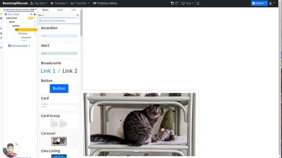
Task: Click the Card element preview
Action: click(x=59, y=105)
